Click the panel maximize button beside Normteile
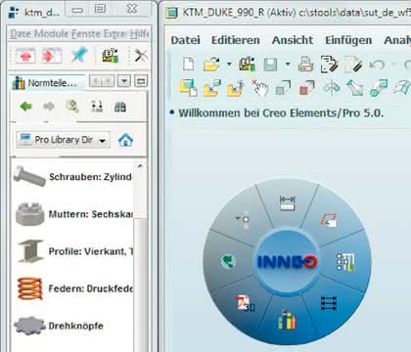This screenshot has width=411, height=352. 141,81
